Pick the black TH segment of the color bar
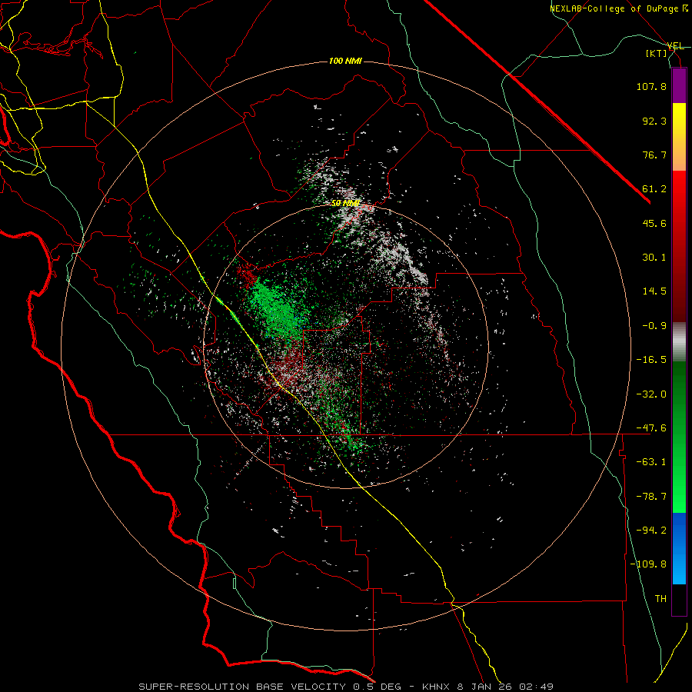The height and width of the screenshot is (692, 692). point(679,600)
